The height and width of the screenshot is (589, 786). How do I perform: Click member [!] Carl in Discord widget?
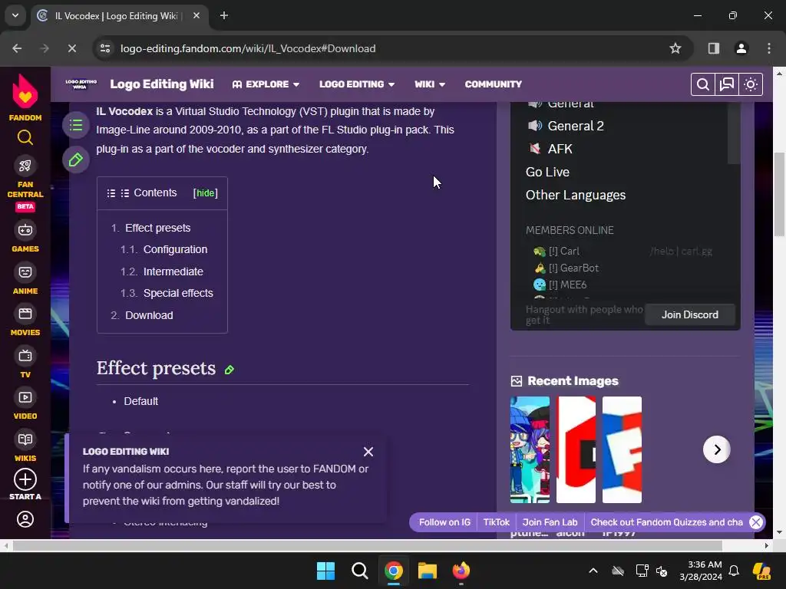(564, 251)
